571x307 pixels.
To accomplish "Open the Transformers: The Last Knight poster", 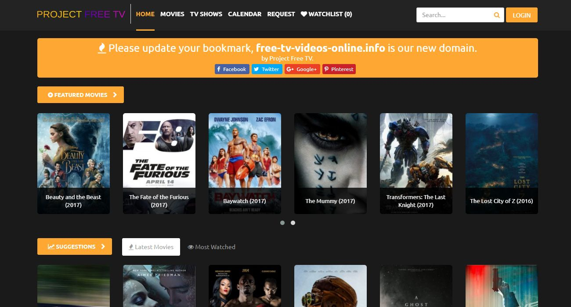I will (416, 164).
